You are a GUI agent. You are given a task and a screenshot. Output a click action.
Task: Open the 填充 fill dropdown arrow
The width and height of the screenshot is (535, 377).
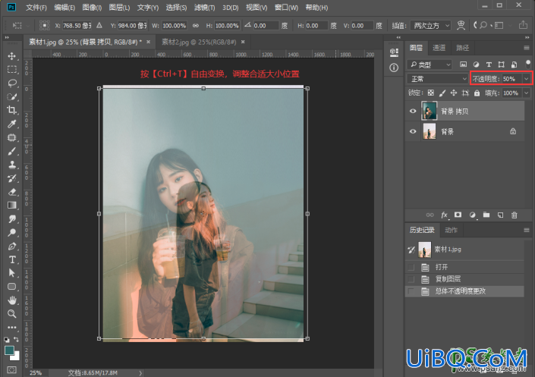tap(527, 93)
